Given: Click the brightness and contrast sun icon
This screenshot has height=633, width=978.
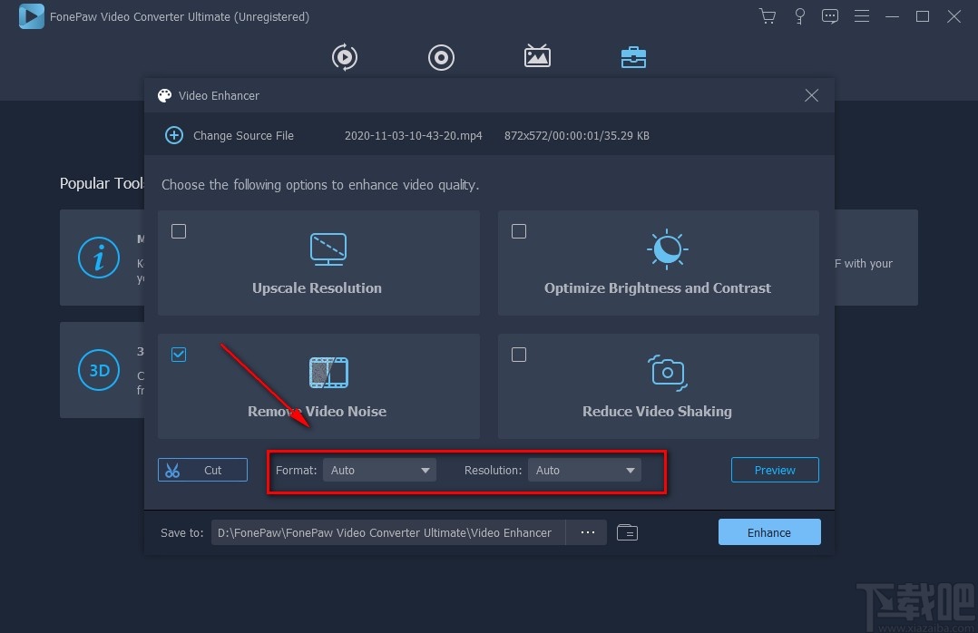Looking at the screenshot, I should pyautogui.click(x=667, y=248).
